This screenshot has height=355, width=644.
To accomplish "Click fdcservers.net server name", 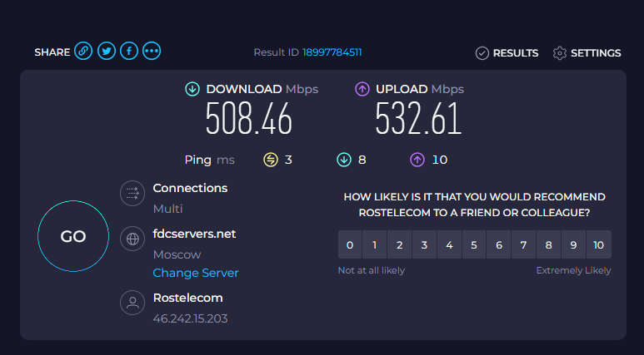I will [x=194, y=234].
